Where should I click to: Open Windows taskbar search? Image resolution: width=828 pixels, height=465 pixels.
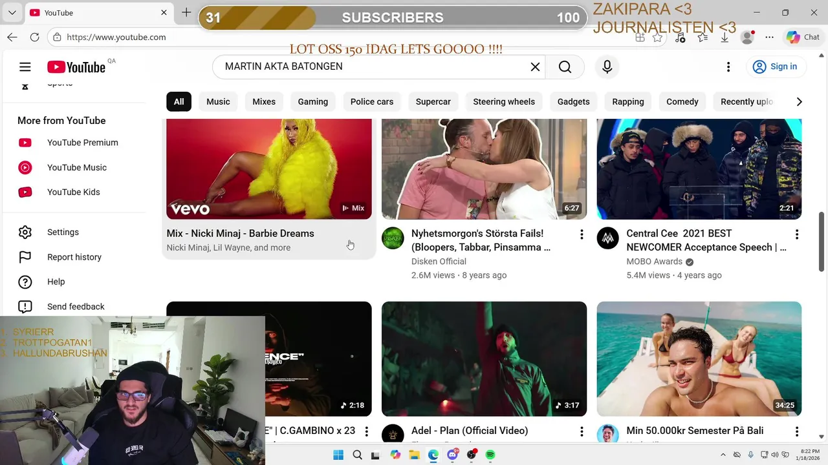357,455
